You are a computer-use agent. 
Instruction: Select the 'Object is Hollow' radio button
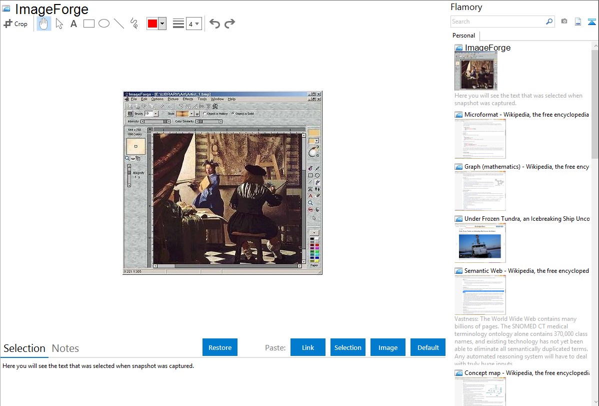tap(205, 114)
